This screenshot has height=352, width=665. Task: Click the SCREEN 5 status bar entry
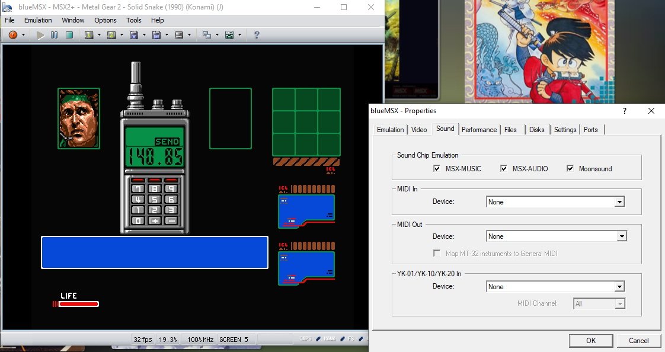tap(234, 340)
